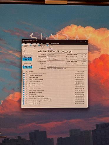Click the status orb for attribute 08
The image size is (109, 145).
coord(24,87)
